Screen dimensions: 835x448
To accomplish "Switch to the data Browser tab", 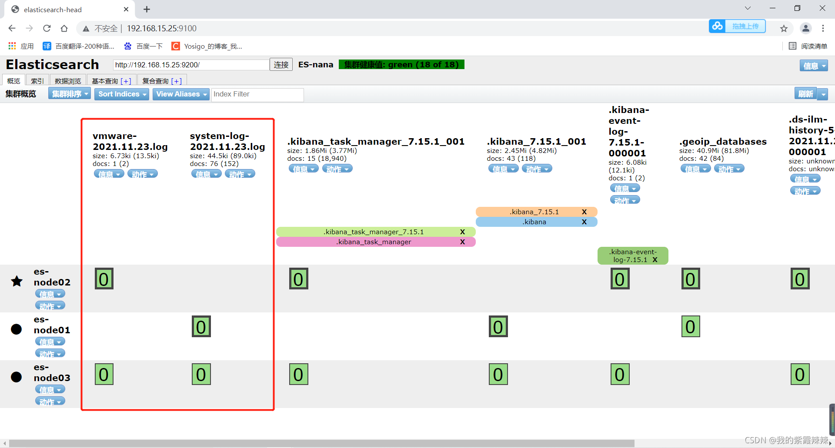I will coord(68,81).
